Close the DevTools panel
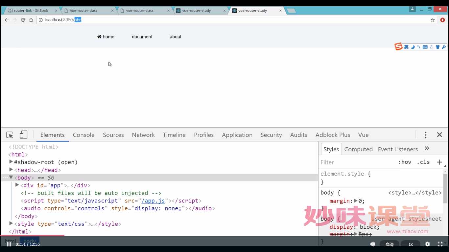The height and width of the screenshot is (252, 449). 439,135
